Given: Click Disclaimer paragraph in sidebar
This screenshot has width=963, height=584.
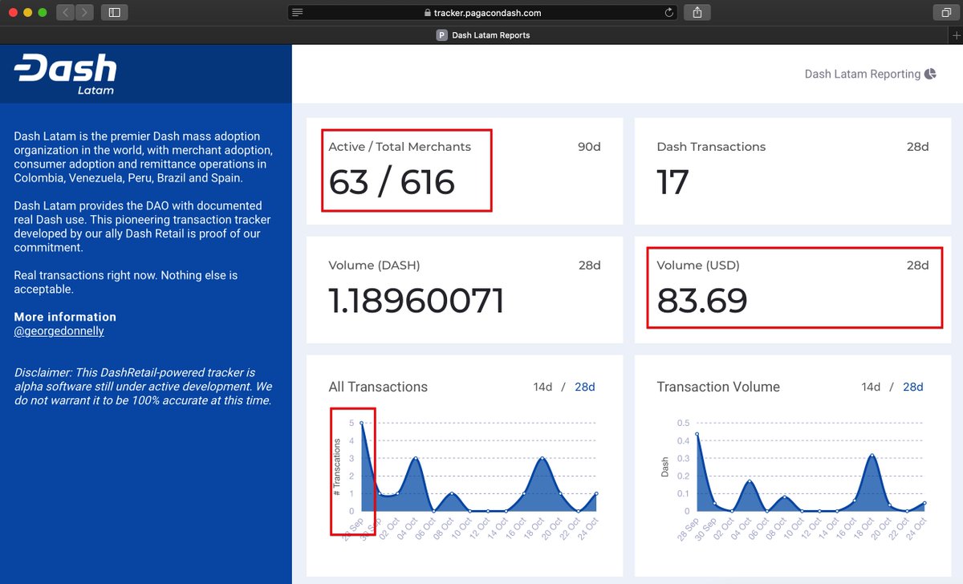Looking at the screenshot, I should (x=143, y=387).
